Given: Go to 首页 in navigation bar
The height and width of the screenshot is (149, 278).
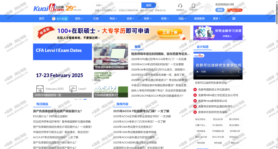Looking at the screenshot, I should pyautogui.click(x=42, y=19).
